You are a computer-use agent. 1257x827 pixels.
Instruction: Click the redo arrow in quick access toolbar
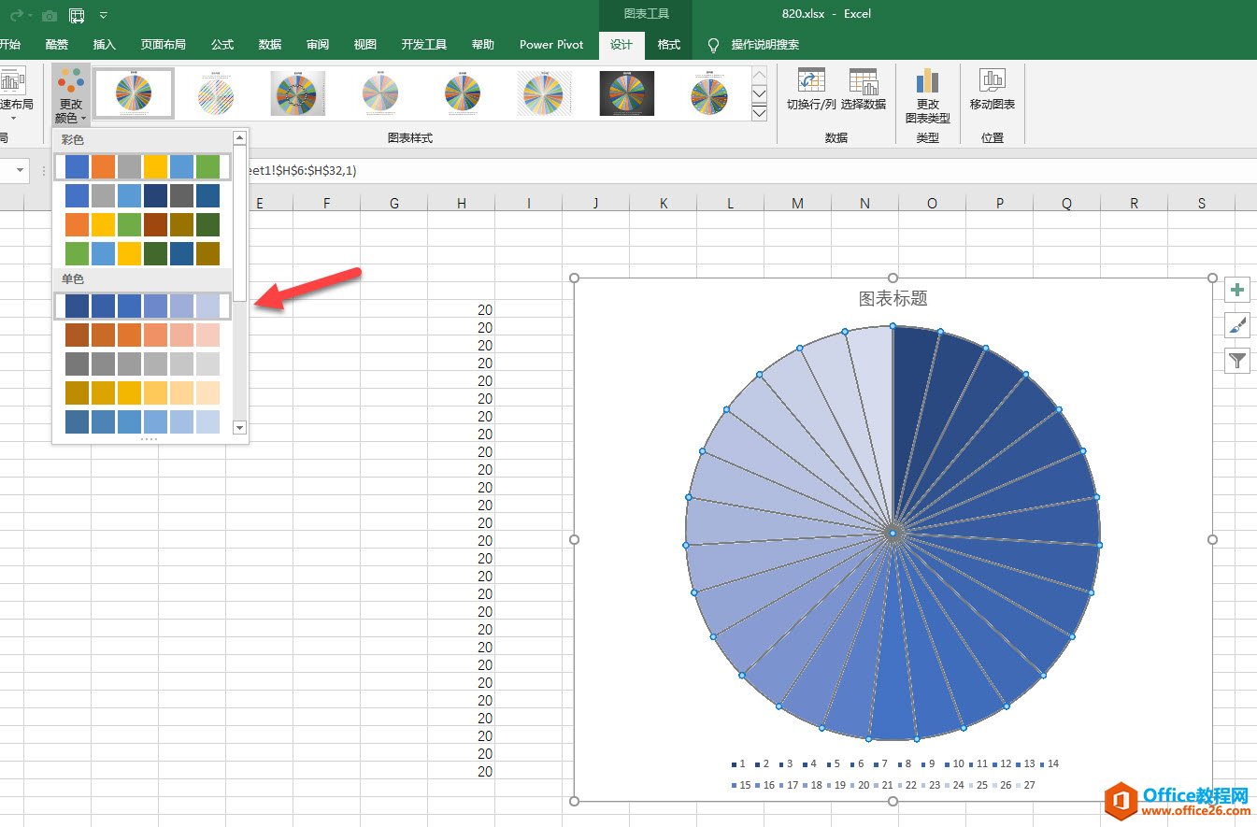coord(15,15)
